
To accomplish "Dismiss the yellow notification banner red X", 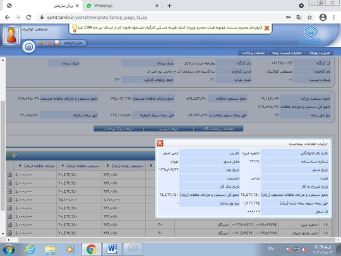I will (267, 28).
